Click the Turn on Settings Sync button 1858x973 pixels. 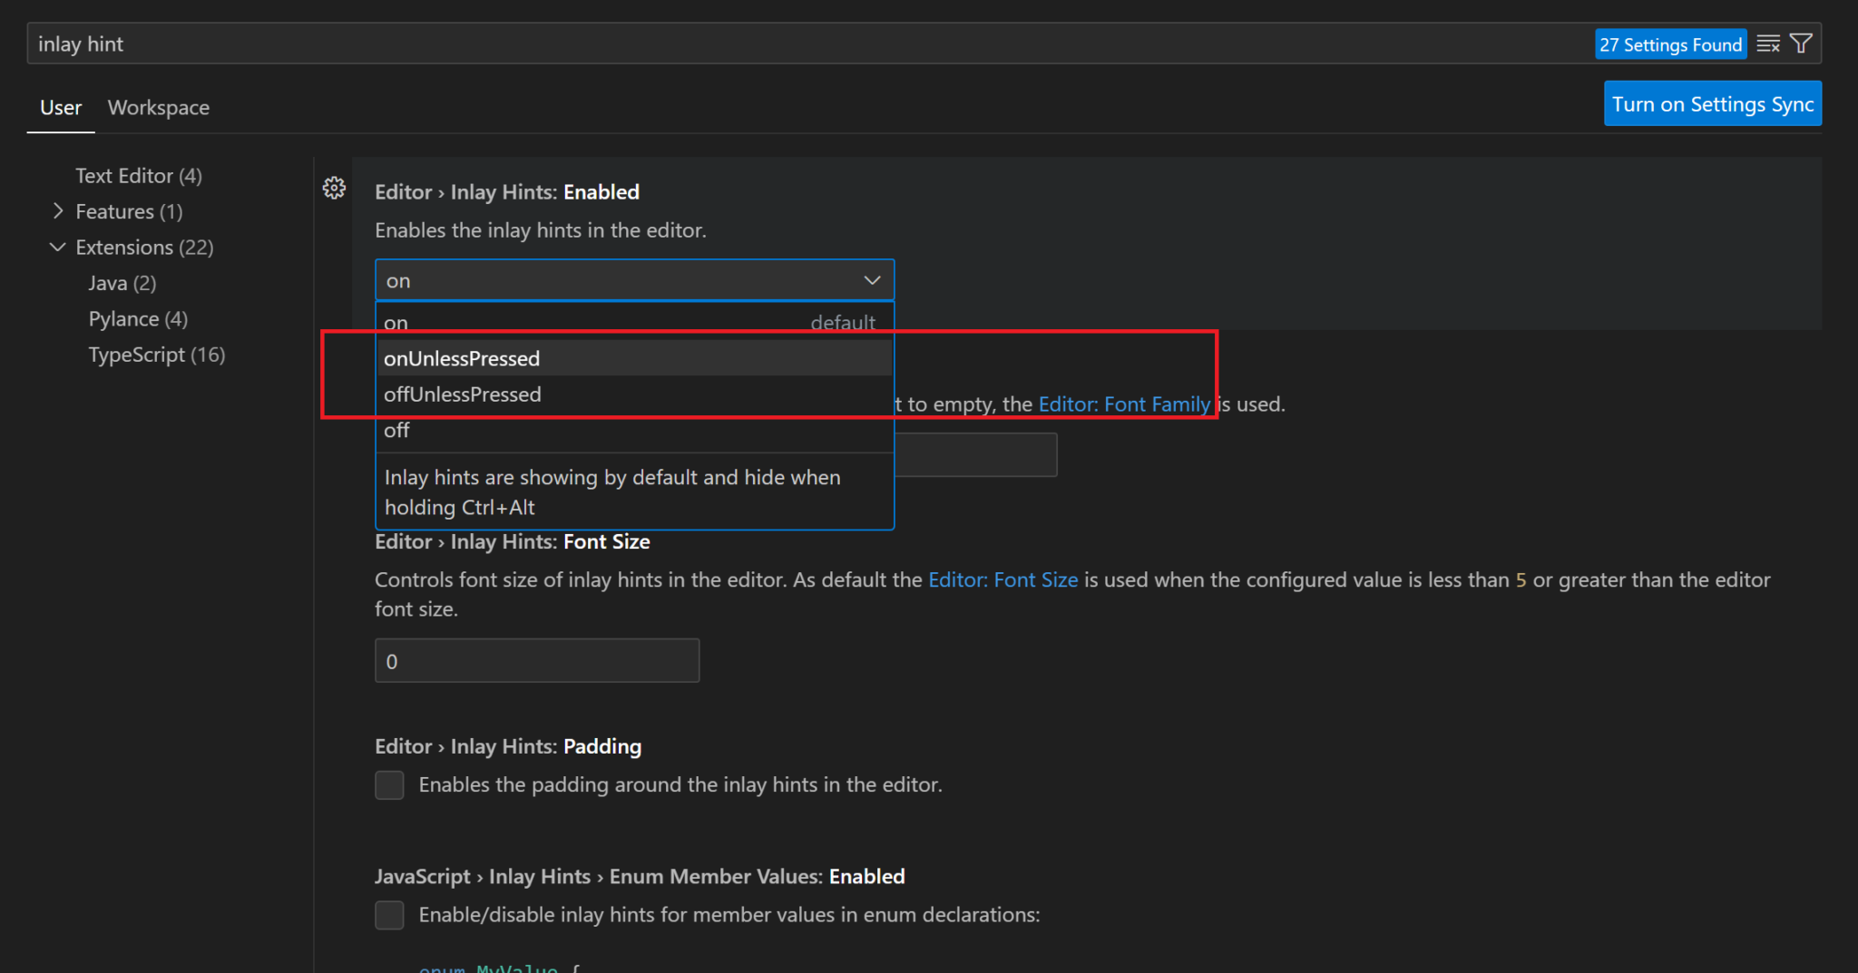coord(1712,103)
